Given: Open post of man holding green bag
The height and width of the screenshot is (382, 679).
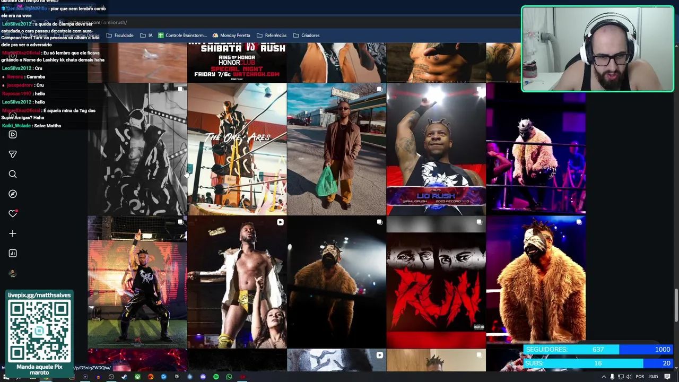Looking at the screenshot, I should coord(336,149).
